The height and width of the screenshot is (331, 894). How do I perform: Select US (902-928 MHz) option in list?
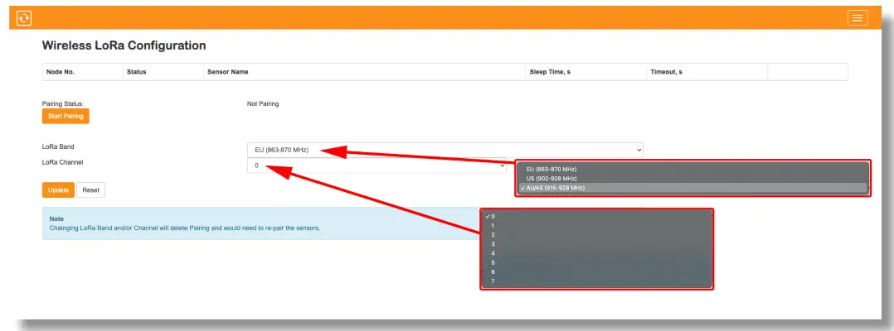click(692, 179)
